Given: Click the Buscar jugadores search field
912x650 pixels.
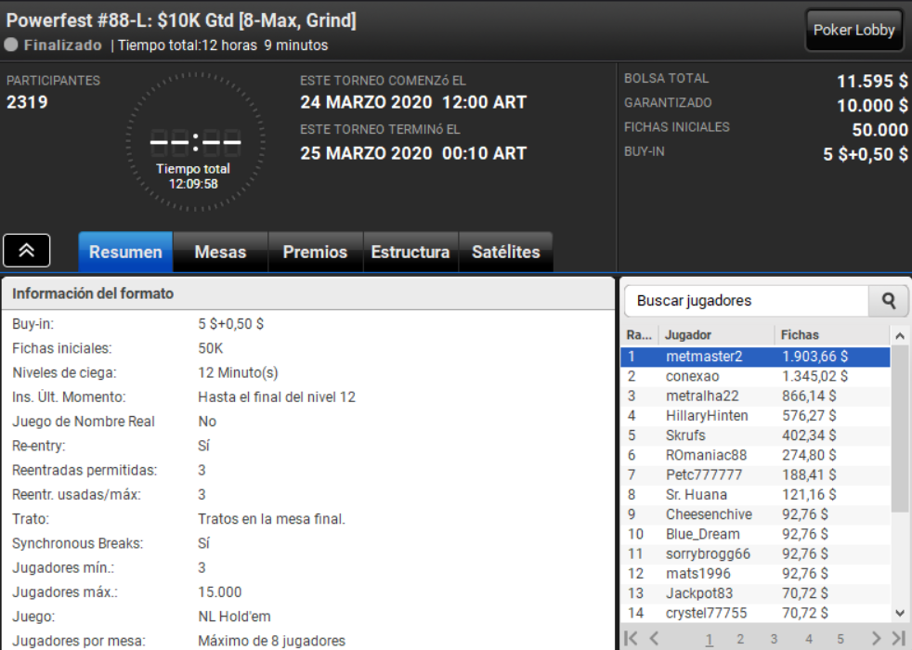Looking at the screenshot, I should [747, 301].
